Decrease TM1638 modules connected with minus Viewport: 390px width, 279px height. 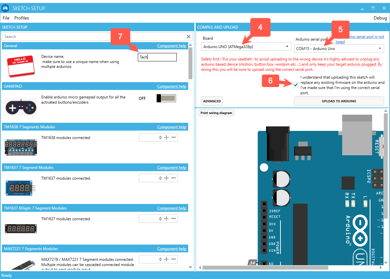[174, 138]
